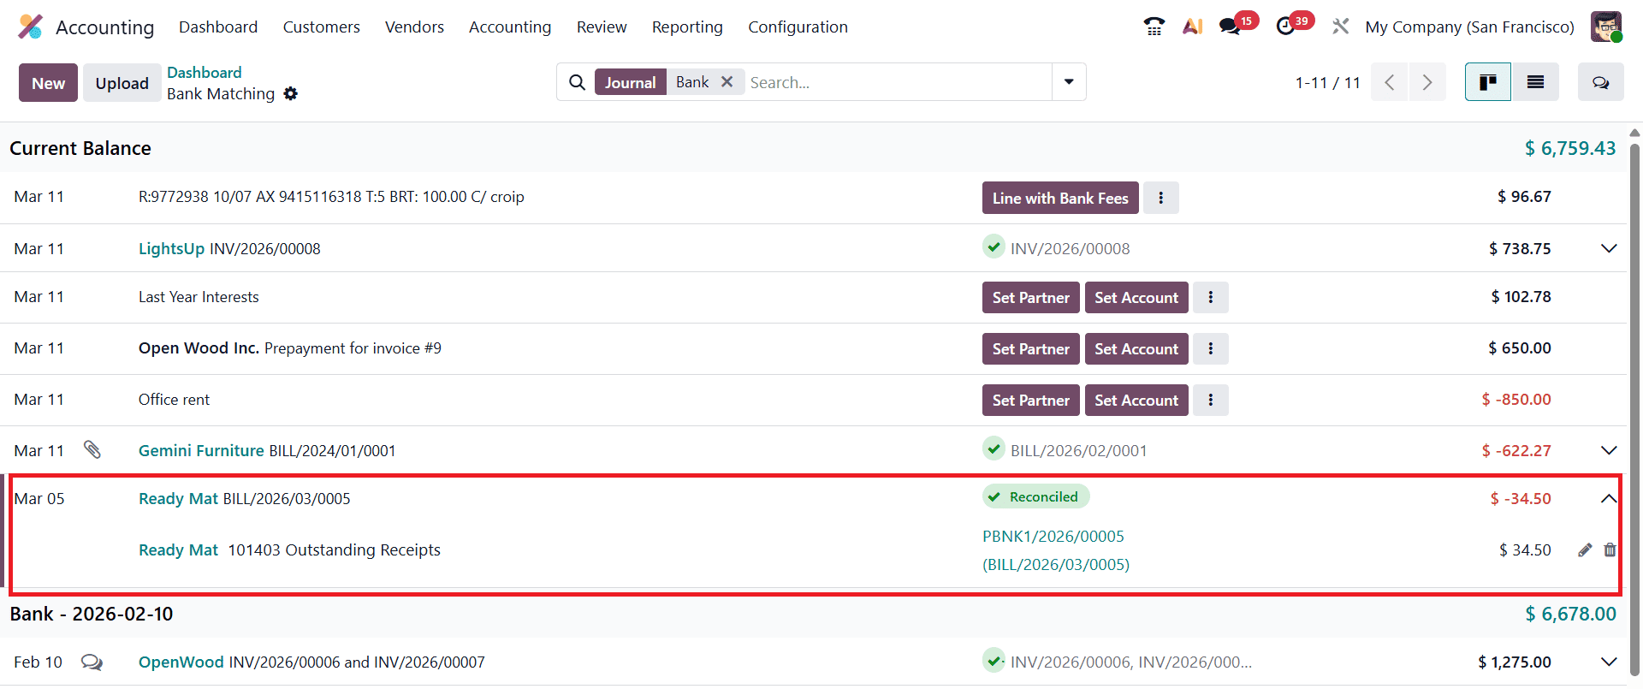Open the user avatar menu
The image size is (1643, 689).
pyautogui.click(x=1606, y=27)
